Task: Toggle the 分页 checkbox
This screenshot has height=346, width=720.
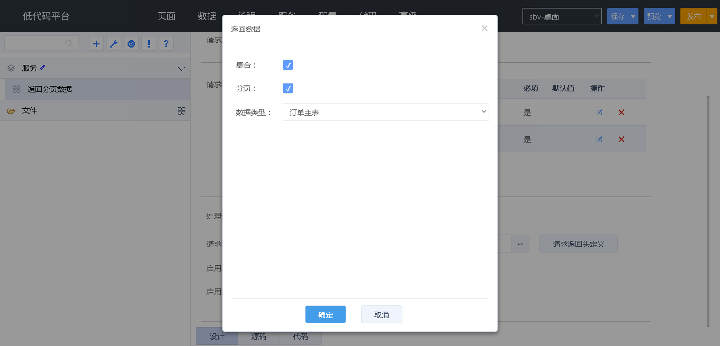Action: (x=288, y=88)
